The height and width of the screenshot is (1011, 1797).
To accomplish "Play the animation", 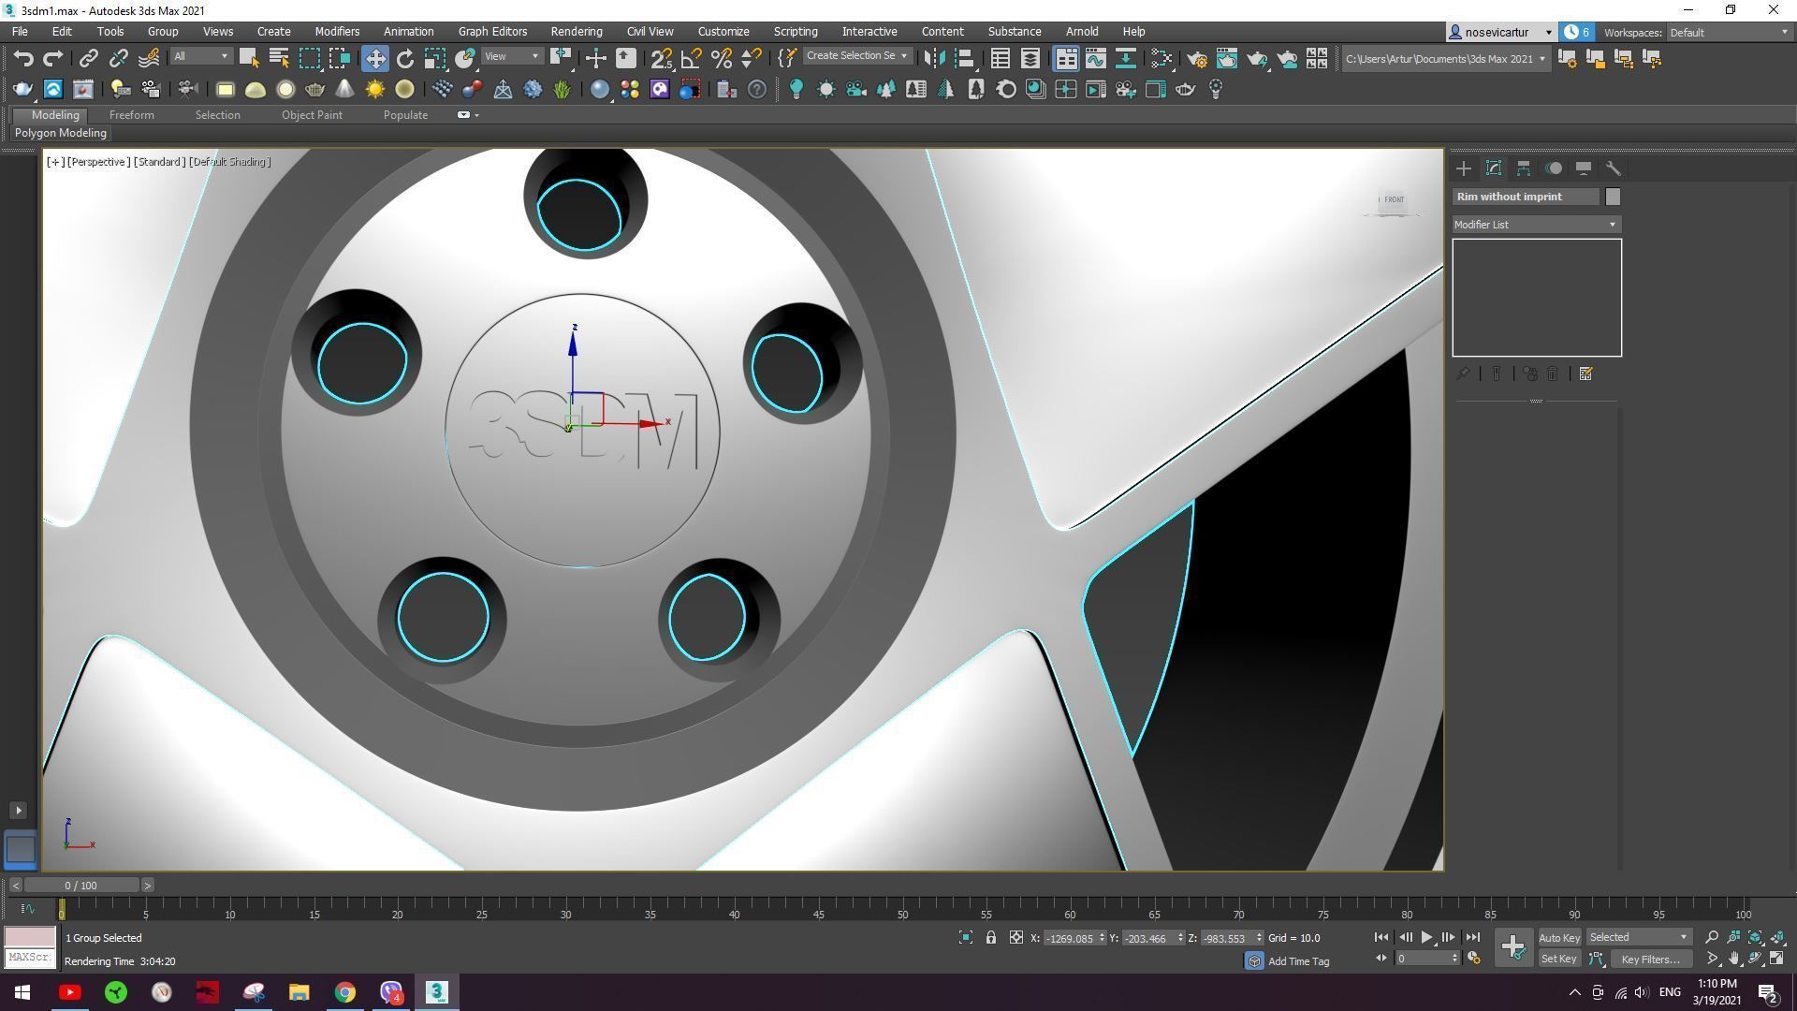I will pos(1426,937).
